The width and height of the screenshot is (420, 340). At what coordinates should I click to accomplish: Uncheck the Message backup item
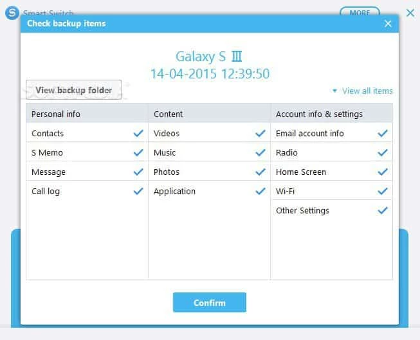(138, 172)
